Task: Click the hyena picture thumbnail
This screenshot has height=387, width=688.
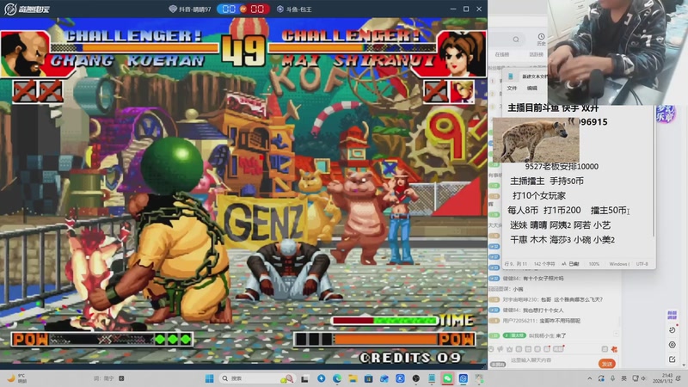Action: click(x=536, y=140)
